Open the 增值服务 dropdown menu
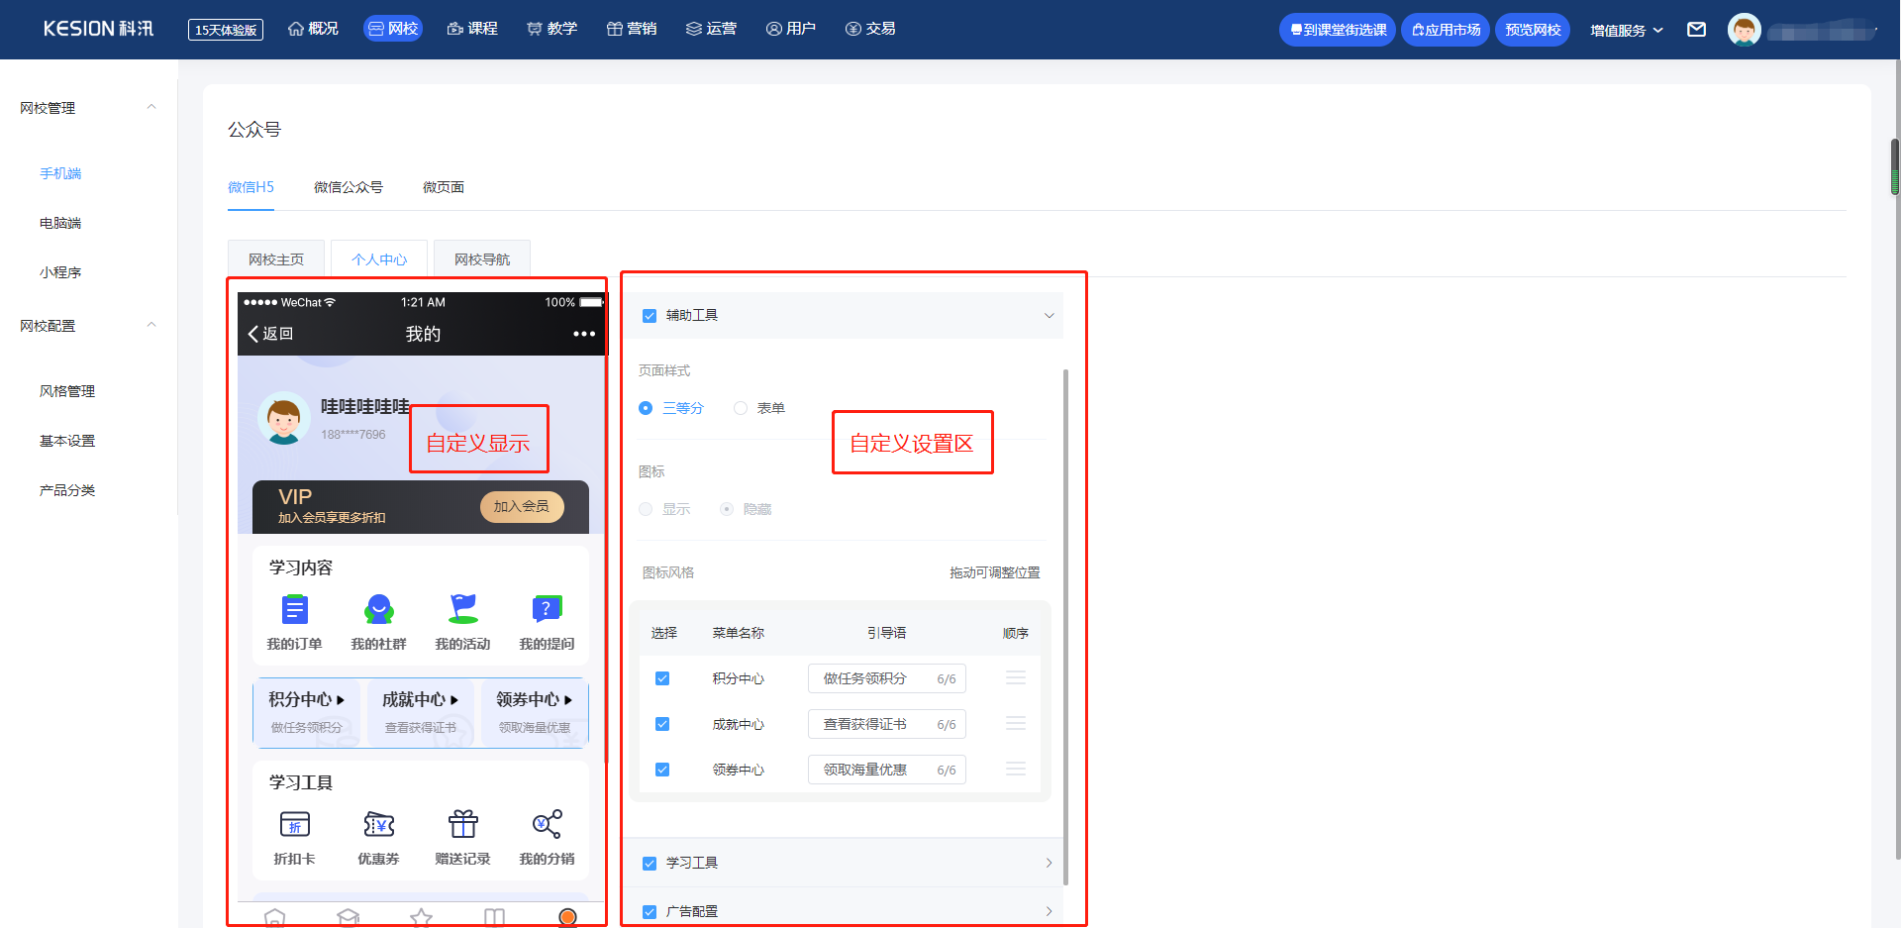The image size is (1901, 928). coord(1627,30)
